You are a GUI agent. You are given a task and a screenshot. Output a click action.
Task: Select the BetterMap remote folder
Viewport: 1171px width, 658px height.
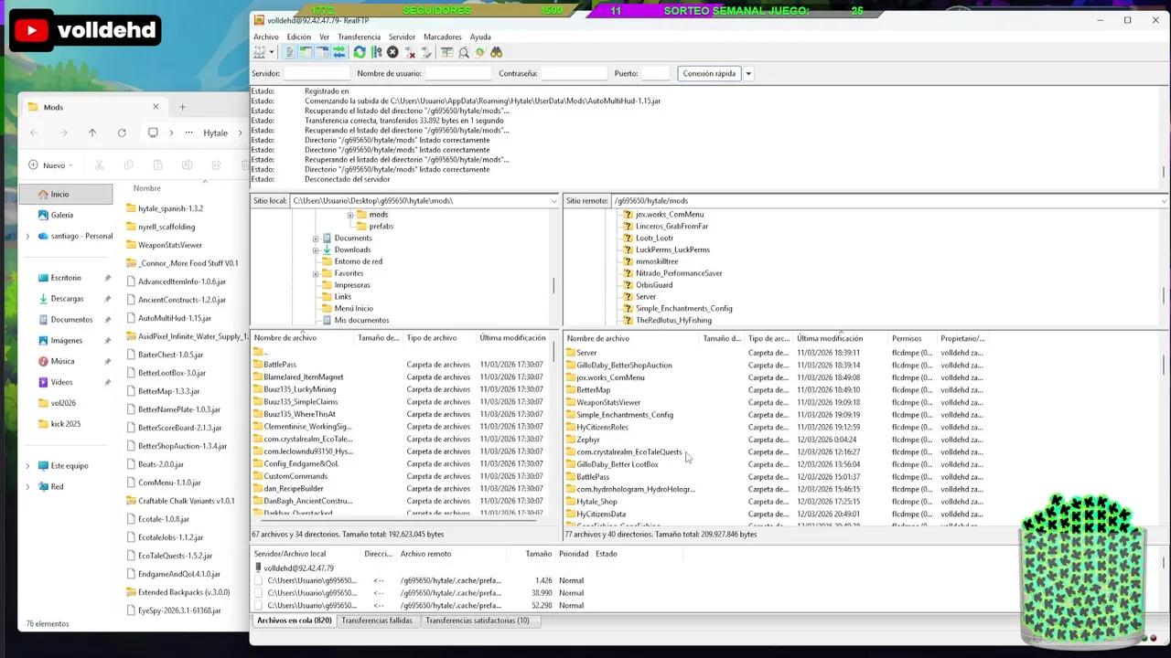click(x=593, y=390)
